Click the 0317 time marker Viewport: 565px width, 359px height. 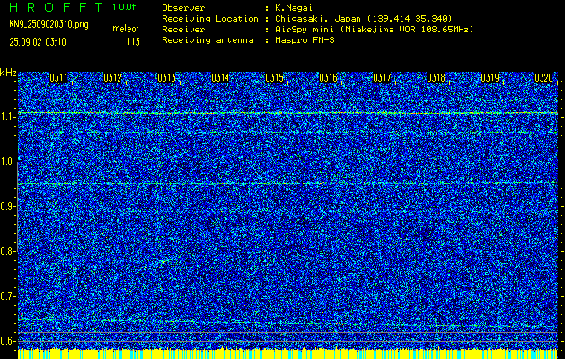[x=382, y=78]
